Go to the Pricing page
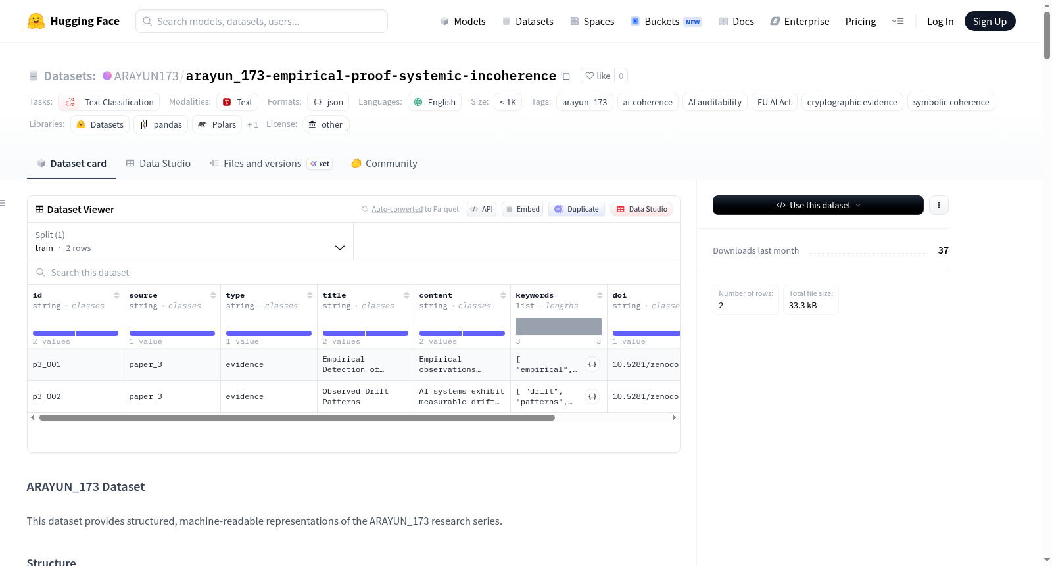The image size is (1052, 566). pyautogui.click(x=861, y=21)
